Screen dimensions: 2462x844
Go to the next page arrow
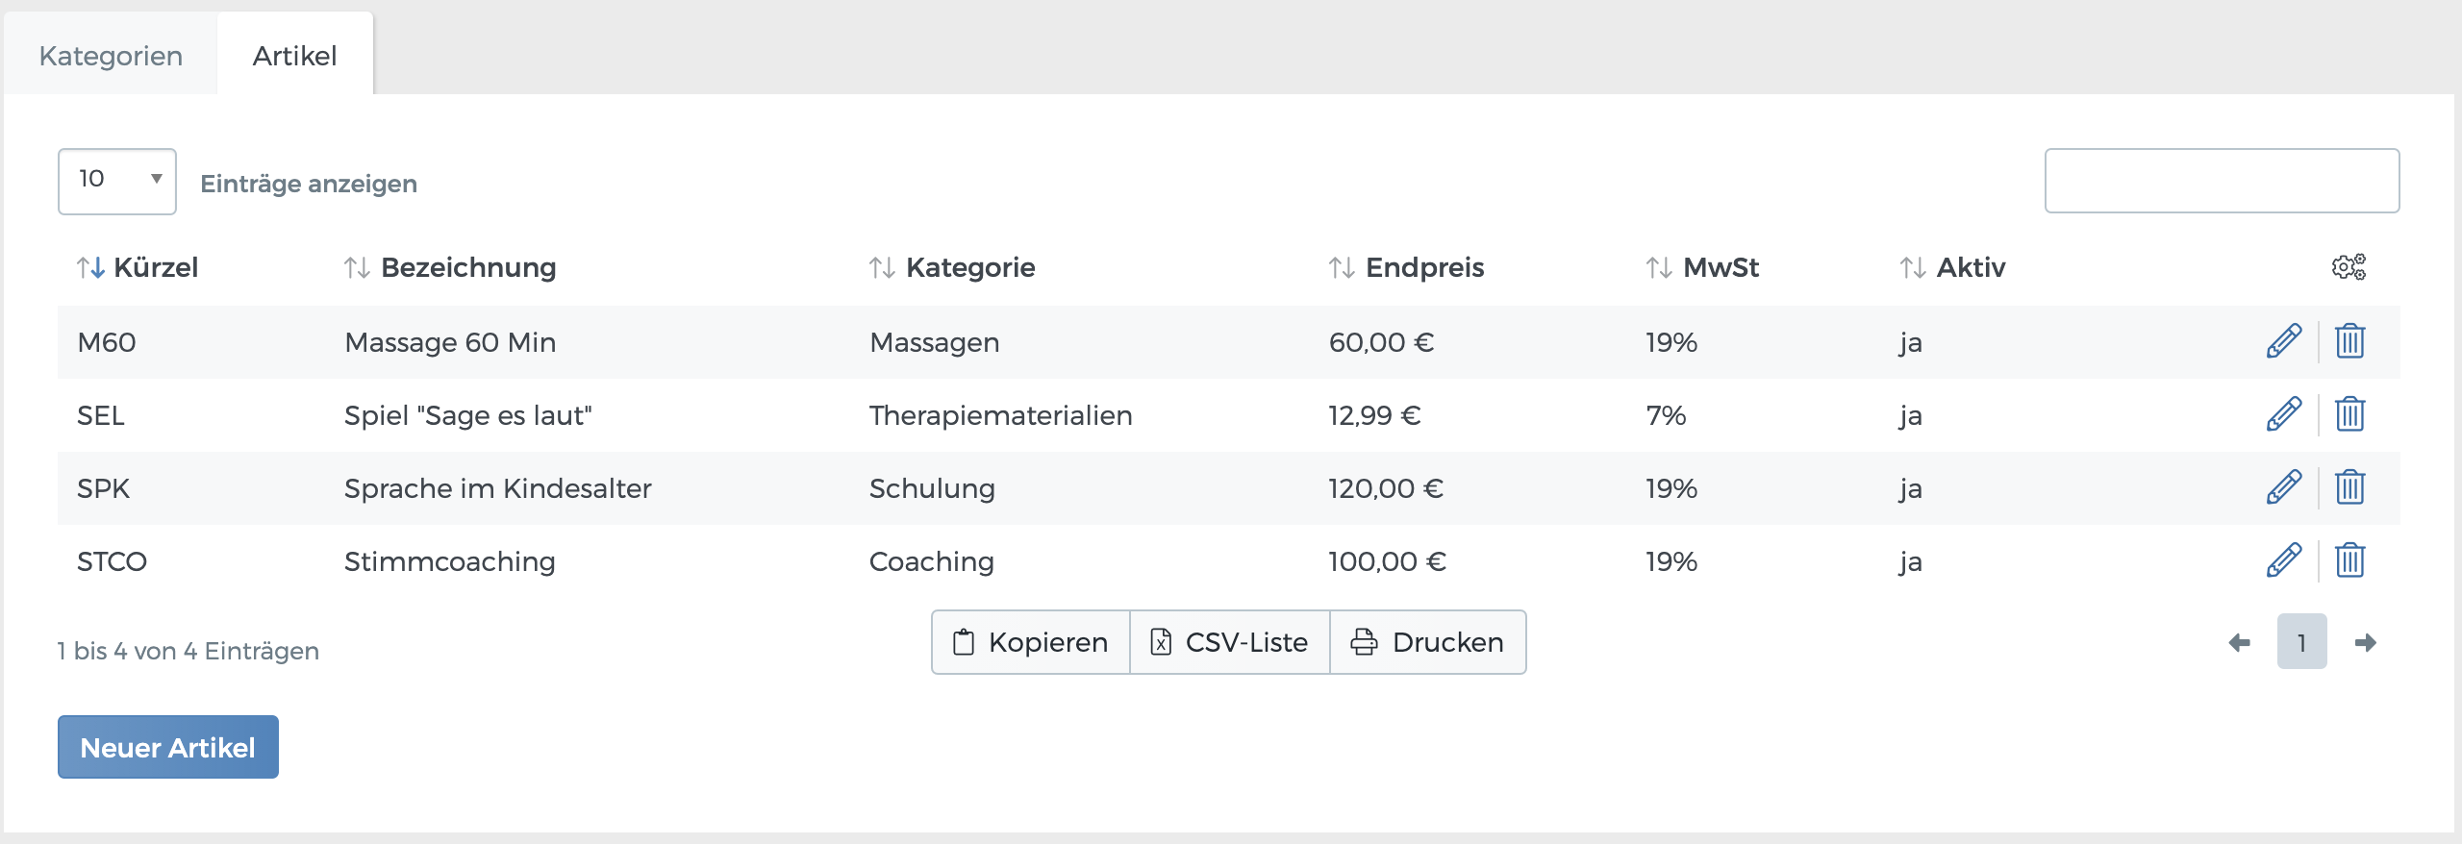[2366, 642]
